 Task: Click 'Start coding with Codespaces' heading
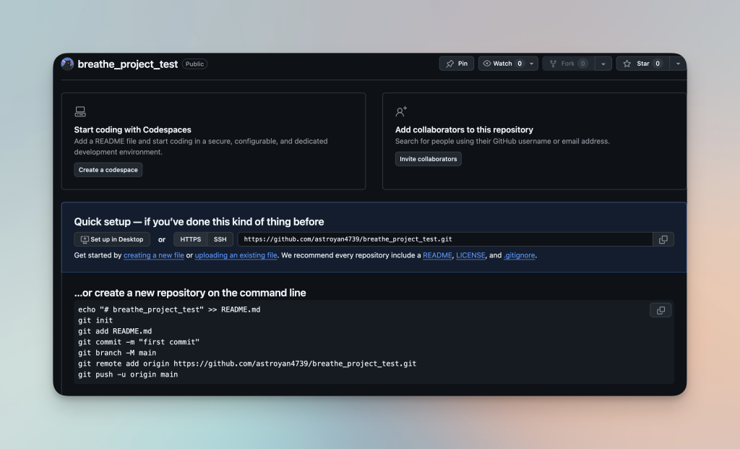(x=133, y=129)
